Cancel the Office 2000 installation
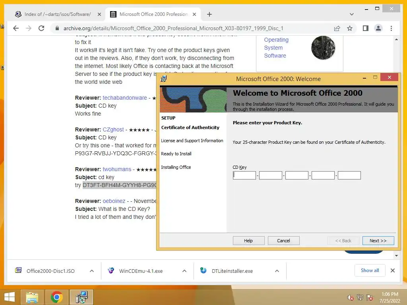This screenshot has width=407, height=305. tap(283, 241)
